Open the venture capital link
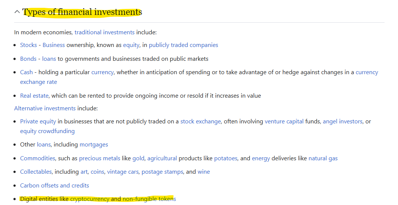Screen dimensions: 398x205 pyautogui.click(x=284, y=121)
